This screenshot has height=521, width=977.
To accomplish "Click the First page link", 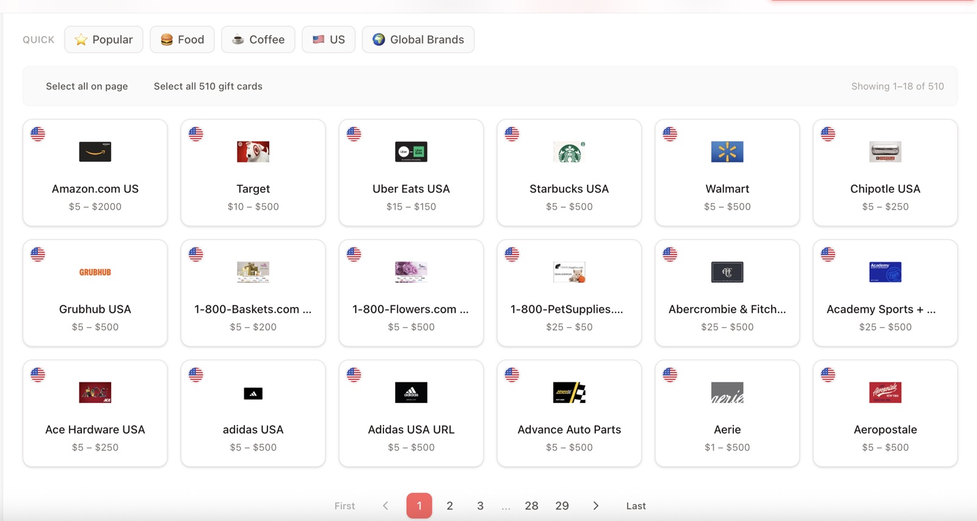I will 344,506.
